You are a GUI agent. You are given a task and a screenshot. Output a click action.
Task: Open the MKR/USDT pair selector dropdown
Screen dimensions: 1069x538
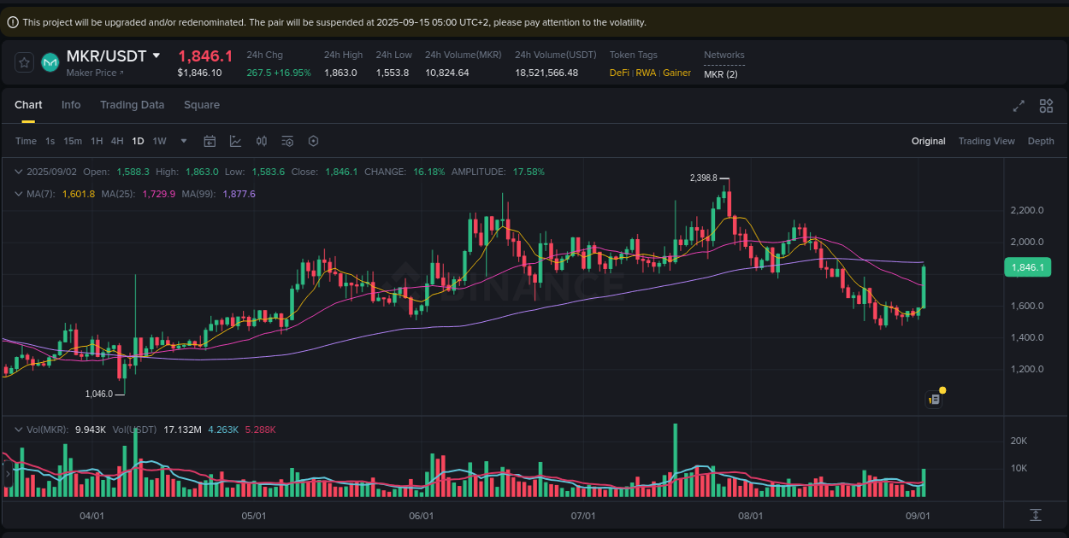[157, 55]
